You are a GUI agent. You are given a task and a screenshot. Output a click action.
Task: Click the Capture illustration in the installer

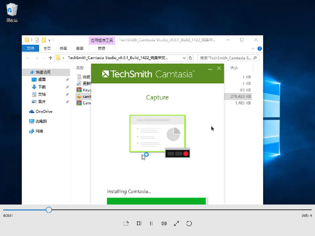coord(160,136)
